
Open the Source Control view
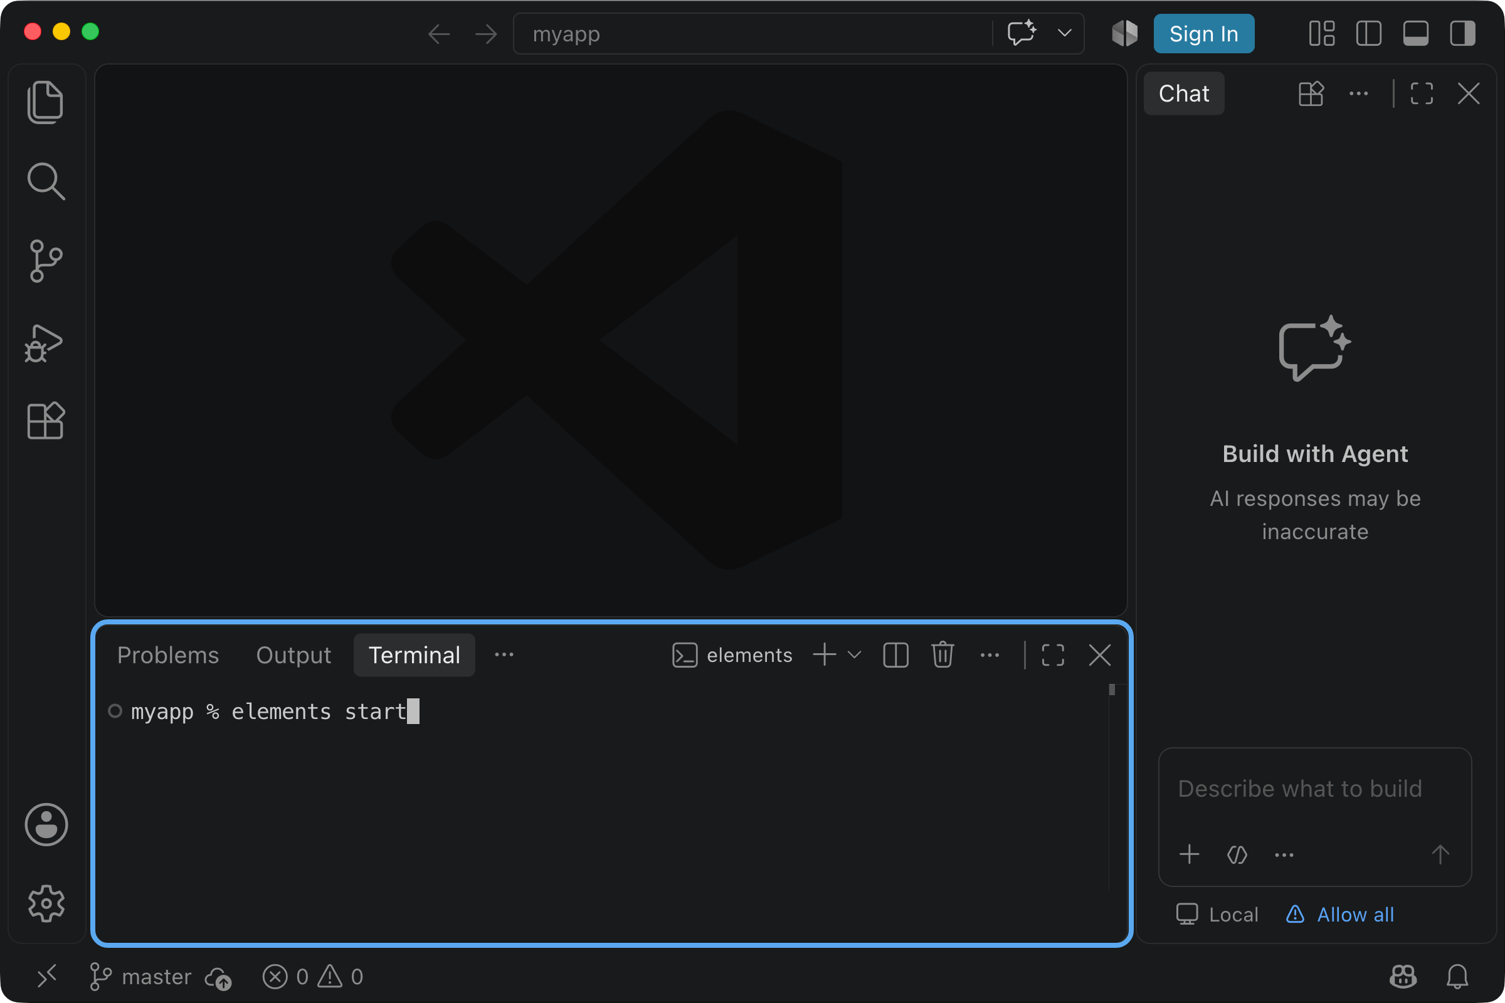click(x=45, y=261)
